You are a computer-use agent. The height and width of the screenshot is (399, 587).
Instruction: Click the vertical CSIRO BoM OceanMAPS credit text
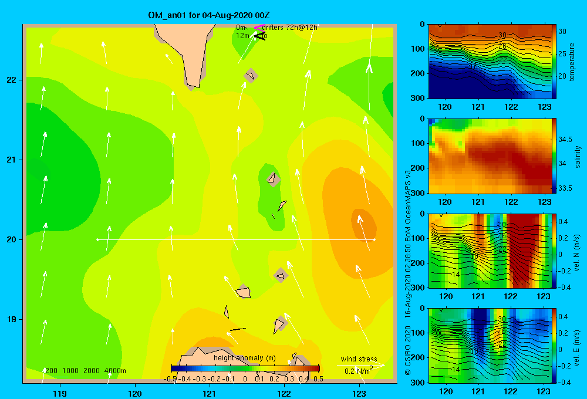[x=408, y=272]
